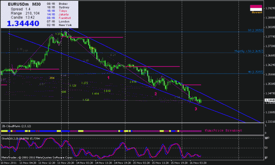Click the 11 Nov 12:30 time label
Image resolution: width=275 pixels, height=165 pixels.
pyautogui.click(x=47, y=163)
